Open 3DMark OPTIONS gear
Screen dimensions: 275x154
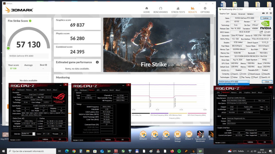pyautogui.click(x=205, y=10)
